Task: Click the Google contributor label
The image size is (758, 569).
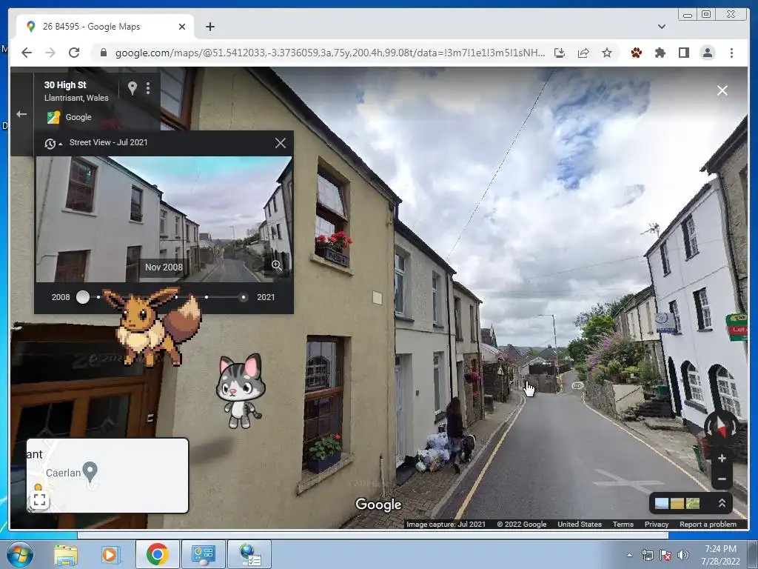Action: tap(78, 117)
